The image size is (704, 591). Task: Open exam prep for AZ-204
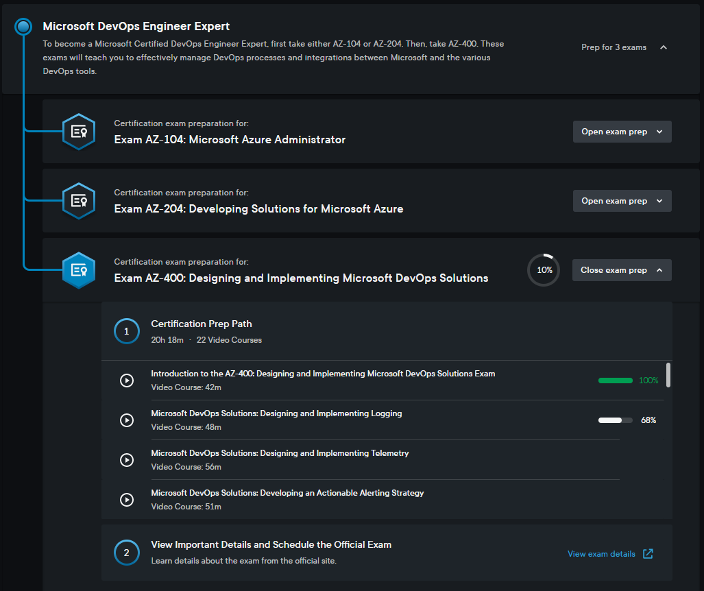[x=622, y=201]
